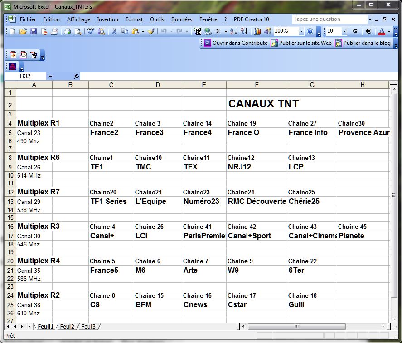
Task: Launch the Chart Wizard icon
Action: pyautogui.click(x=257, y=31)
